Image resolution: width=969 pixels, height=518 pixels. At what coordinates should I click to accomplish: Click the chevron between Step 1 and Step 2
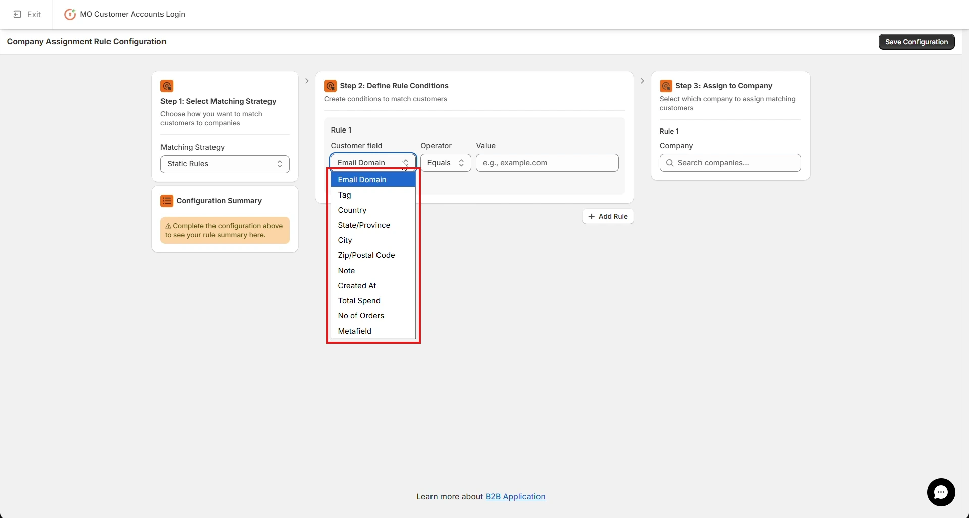coord(307,81)
